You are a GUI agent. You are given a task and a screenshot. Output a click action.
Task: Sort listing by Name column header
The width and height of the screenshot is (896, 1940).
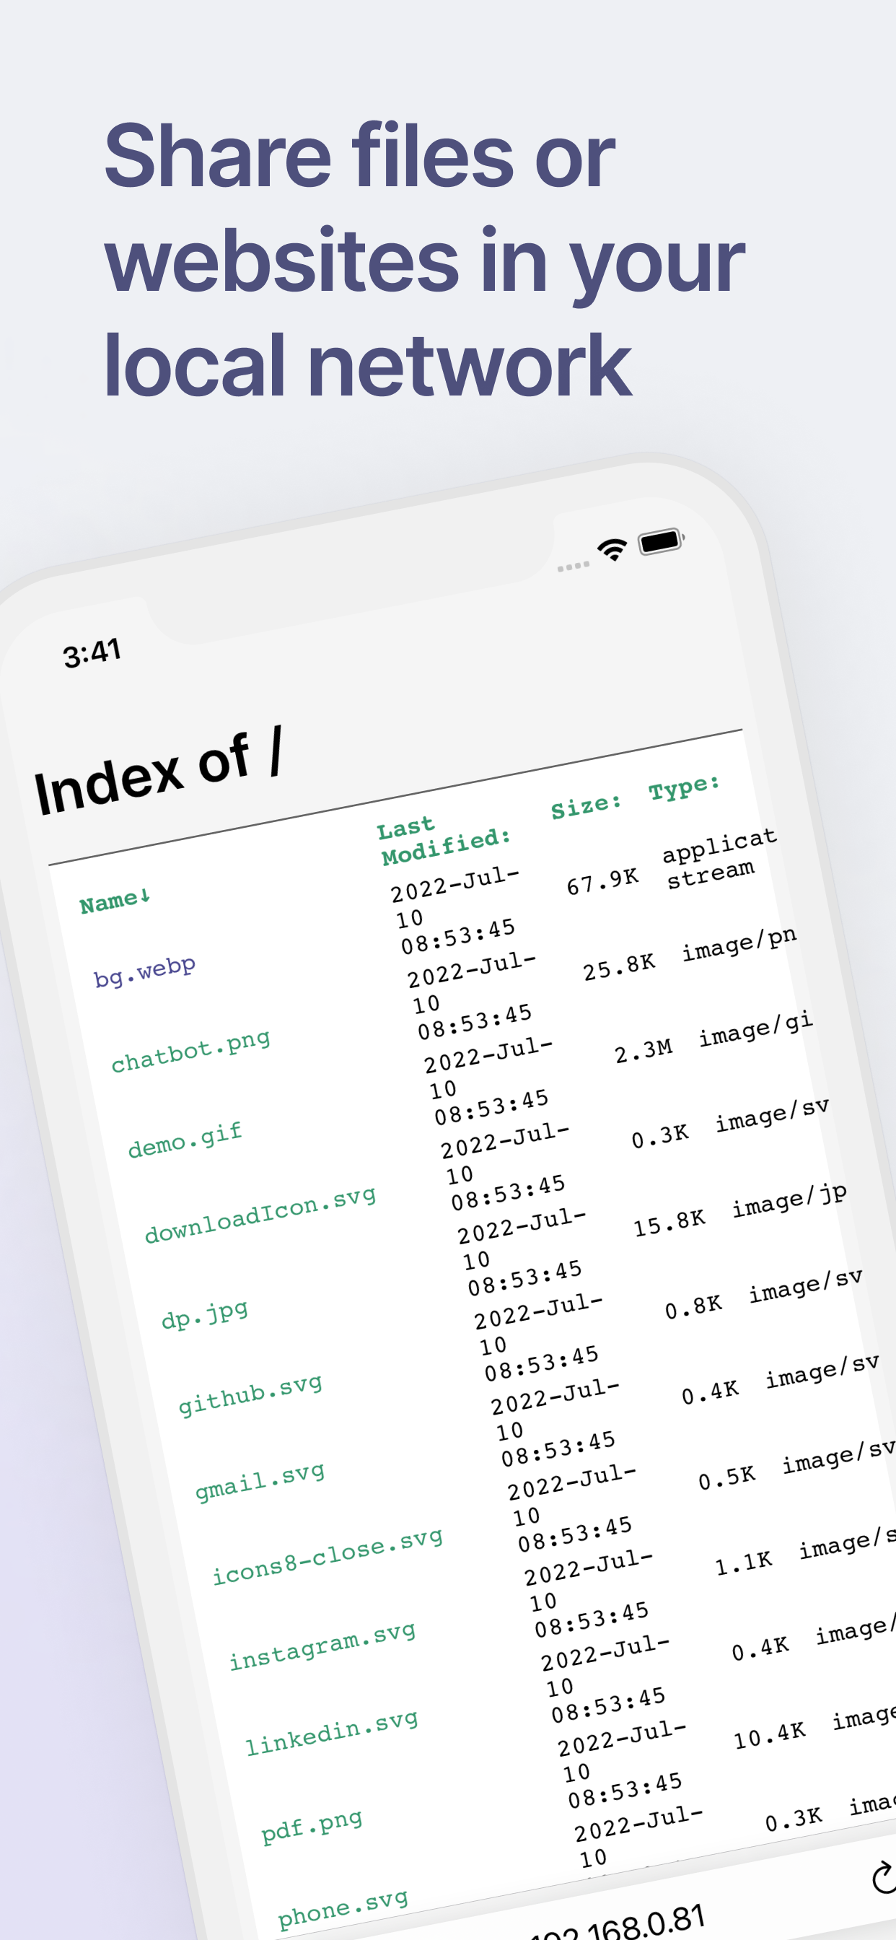pos(115,900)
